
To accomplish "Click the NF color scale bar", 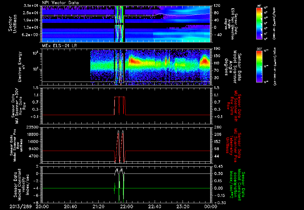I will pos(259,23).
